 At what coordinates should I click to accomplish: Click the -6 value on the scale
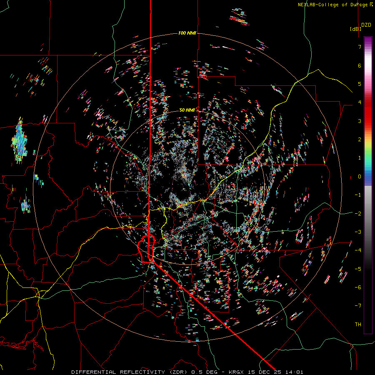358,287
